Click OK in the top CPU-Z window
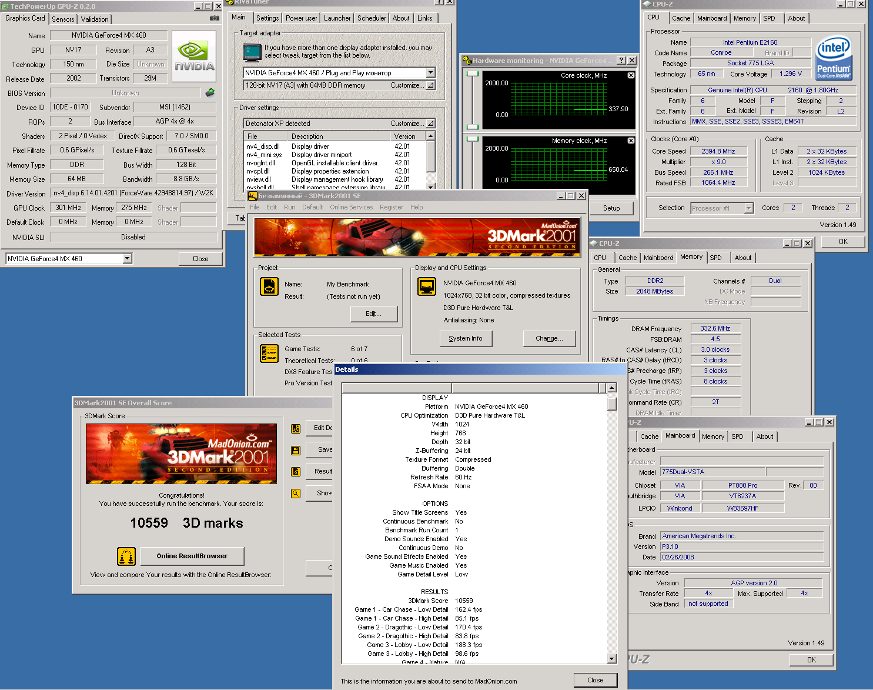The width and height of the screenshot is (873, 690). pyautogui.click(x=844, y=242)
